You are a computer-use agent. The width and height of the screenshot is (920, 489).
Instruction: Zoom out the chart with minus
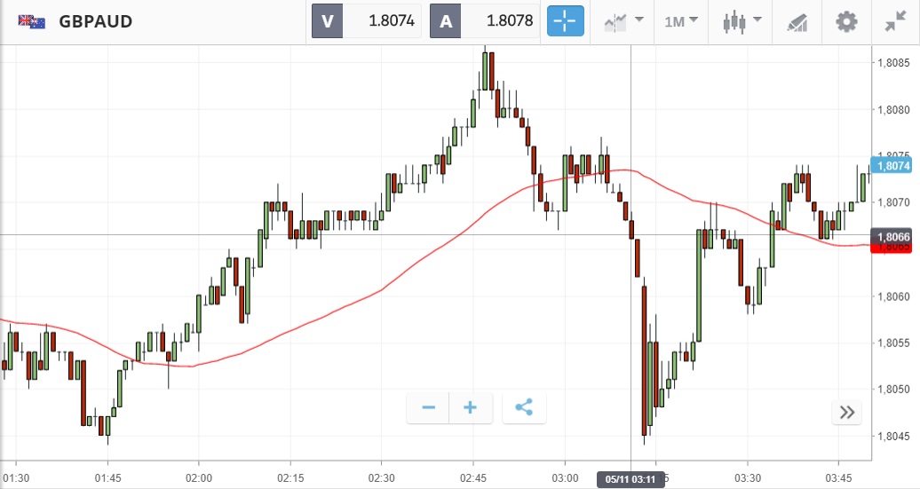[x=428, y=408]
